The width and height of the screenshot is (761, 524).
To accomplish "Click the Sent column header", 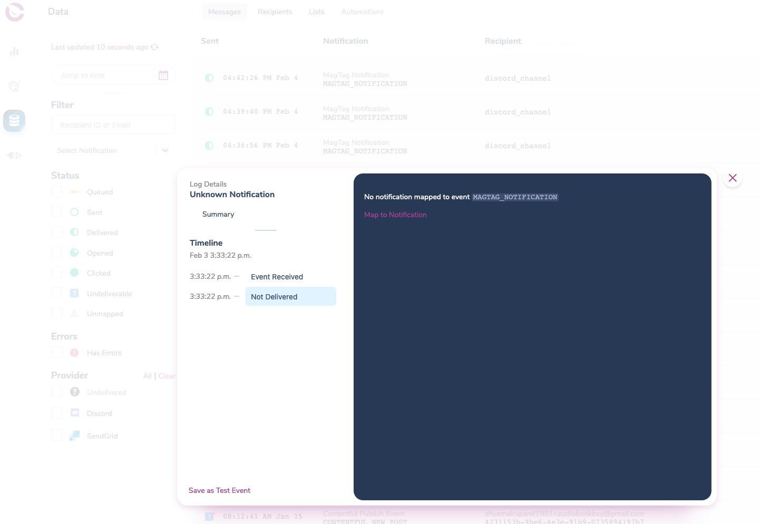I will 210,41.
